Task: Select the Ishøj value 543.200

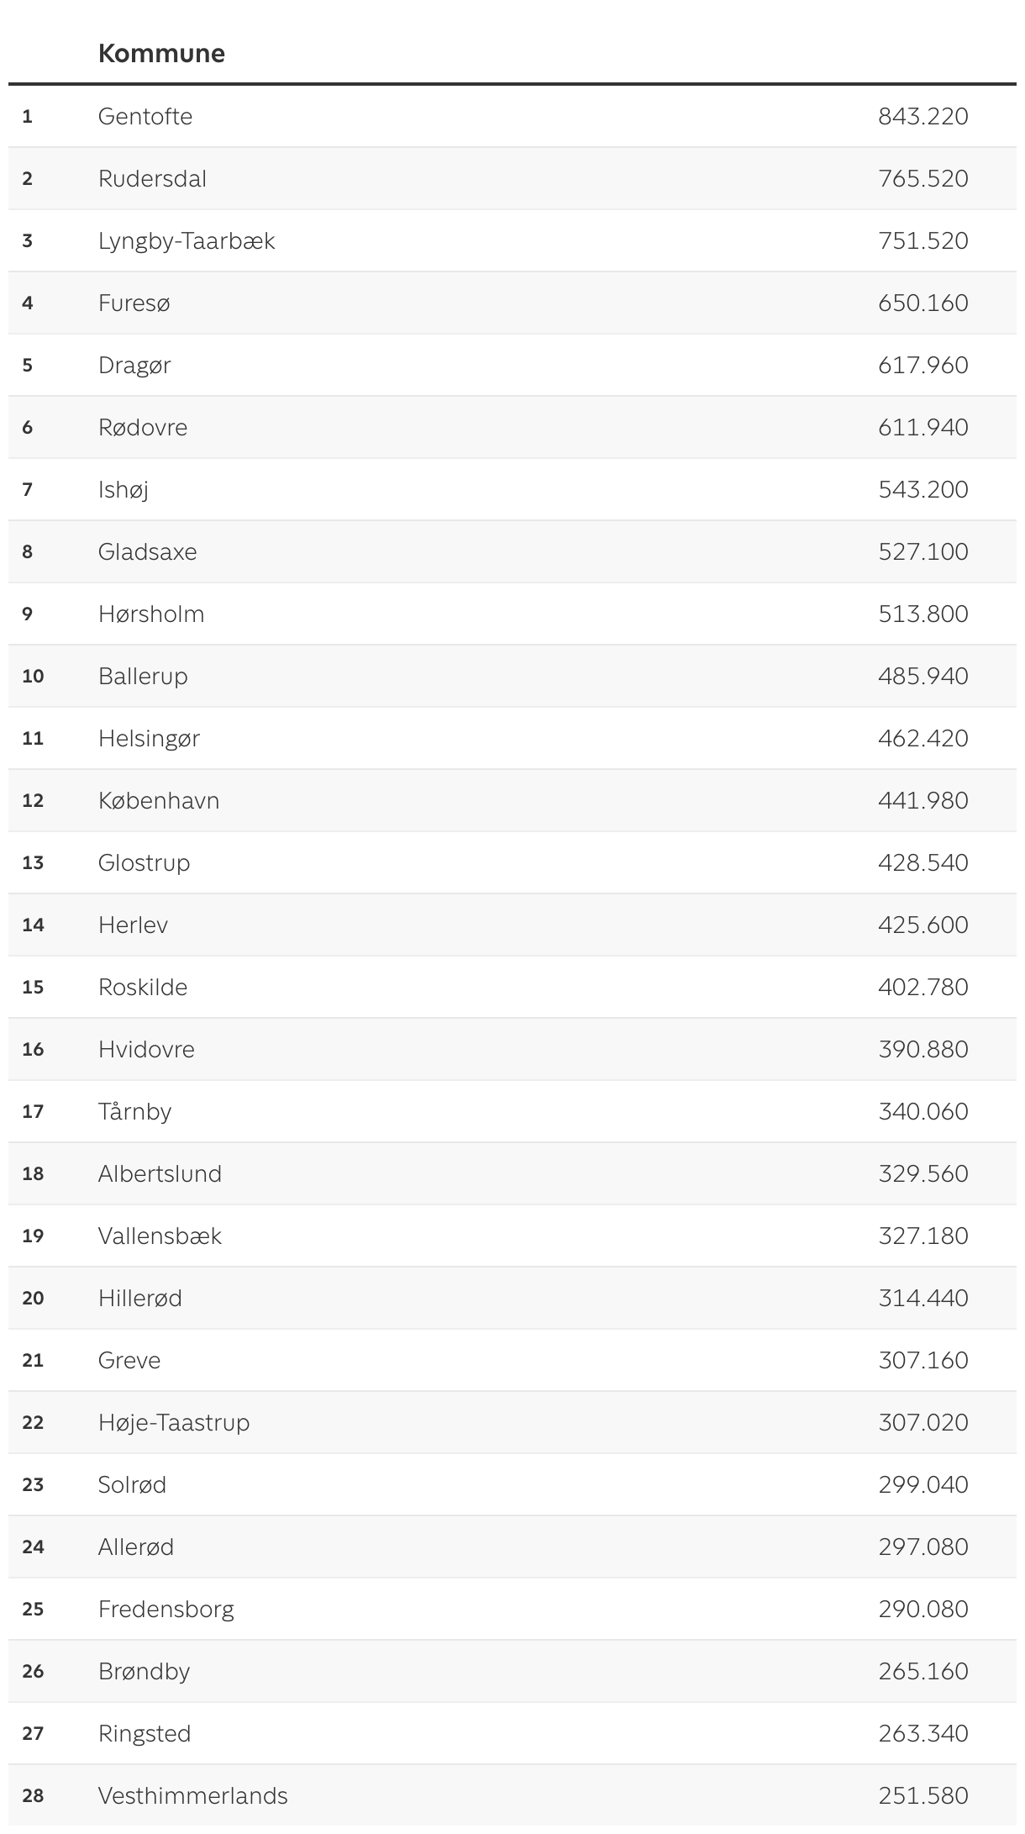Action: [922, 489]
